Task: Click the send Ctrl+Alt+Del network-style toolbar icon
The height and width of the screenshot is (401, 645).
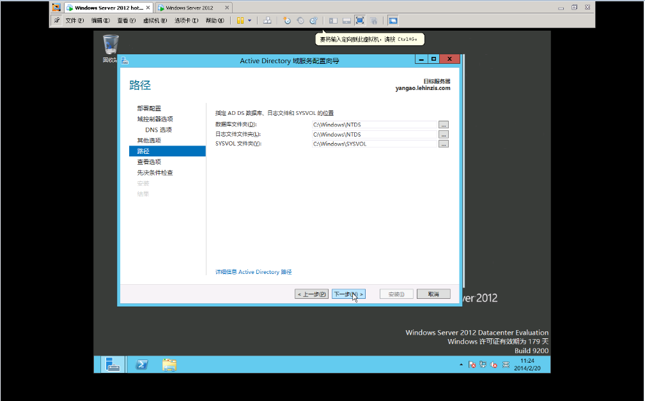Action: pyautogui.click(x=267, y=20)
